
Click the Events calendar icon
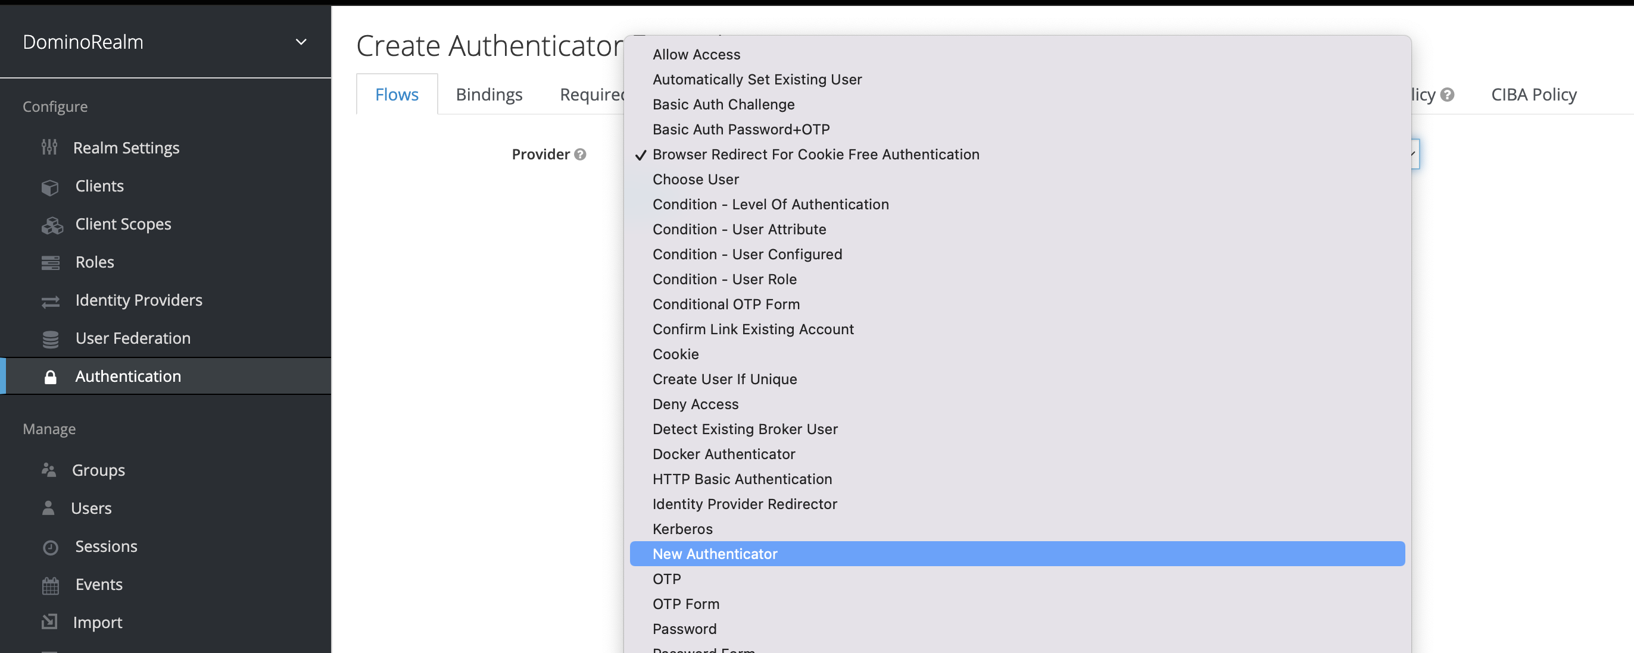coord(51,585)
